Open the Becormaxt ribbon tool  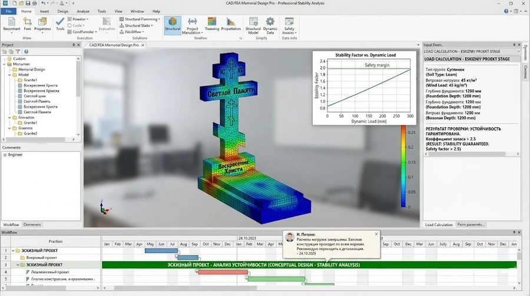coord(12,24)
